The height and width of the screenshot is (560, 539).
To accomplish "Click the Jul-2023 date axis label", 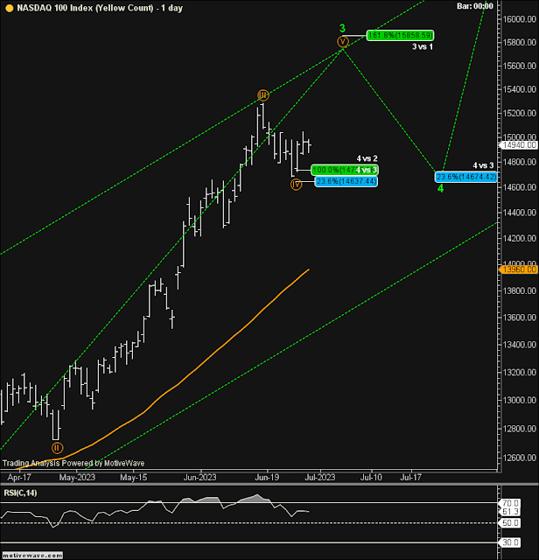I will 319,477.
